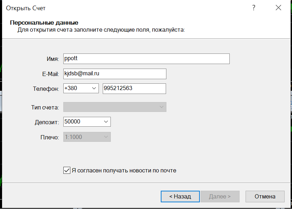Click the Депозит arrow chevron
292x209 pixels.
(106, 122)
